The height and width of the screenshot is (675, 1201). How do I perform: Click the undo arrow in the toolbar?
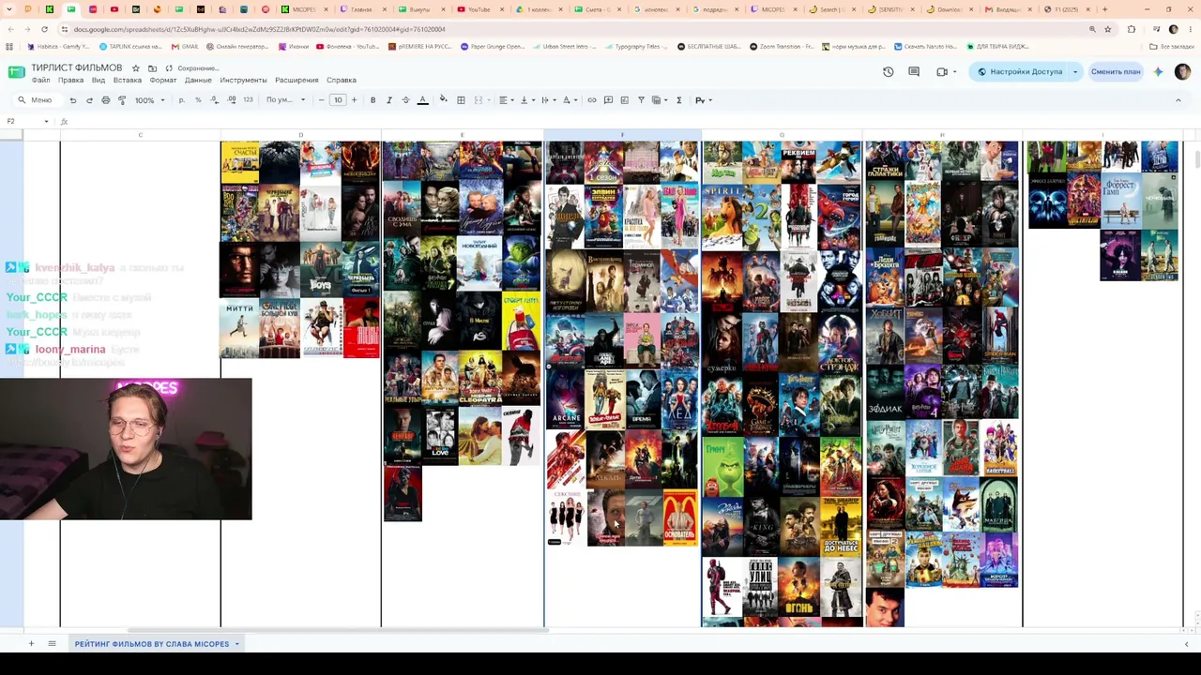[73, 100]
